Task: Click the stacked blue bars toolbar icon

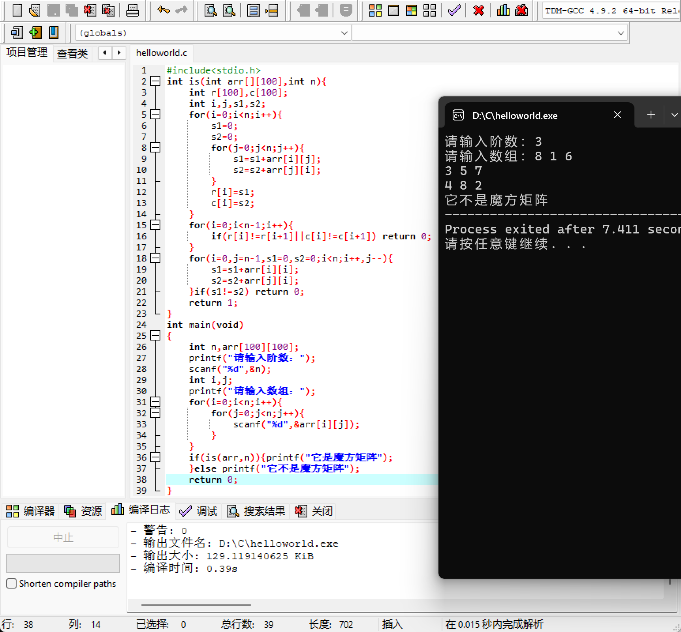Action: coord(253,10)
